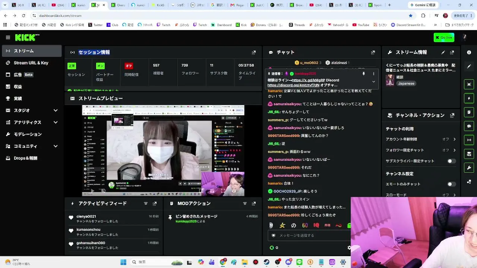The image size is (477, 268).
Task: Open Drops＆報酬 in the sidebar
Action: tap(31, 158)
